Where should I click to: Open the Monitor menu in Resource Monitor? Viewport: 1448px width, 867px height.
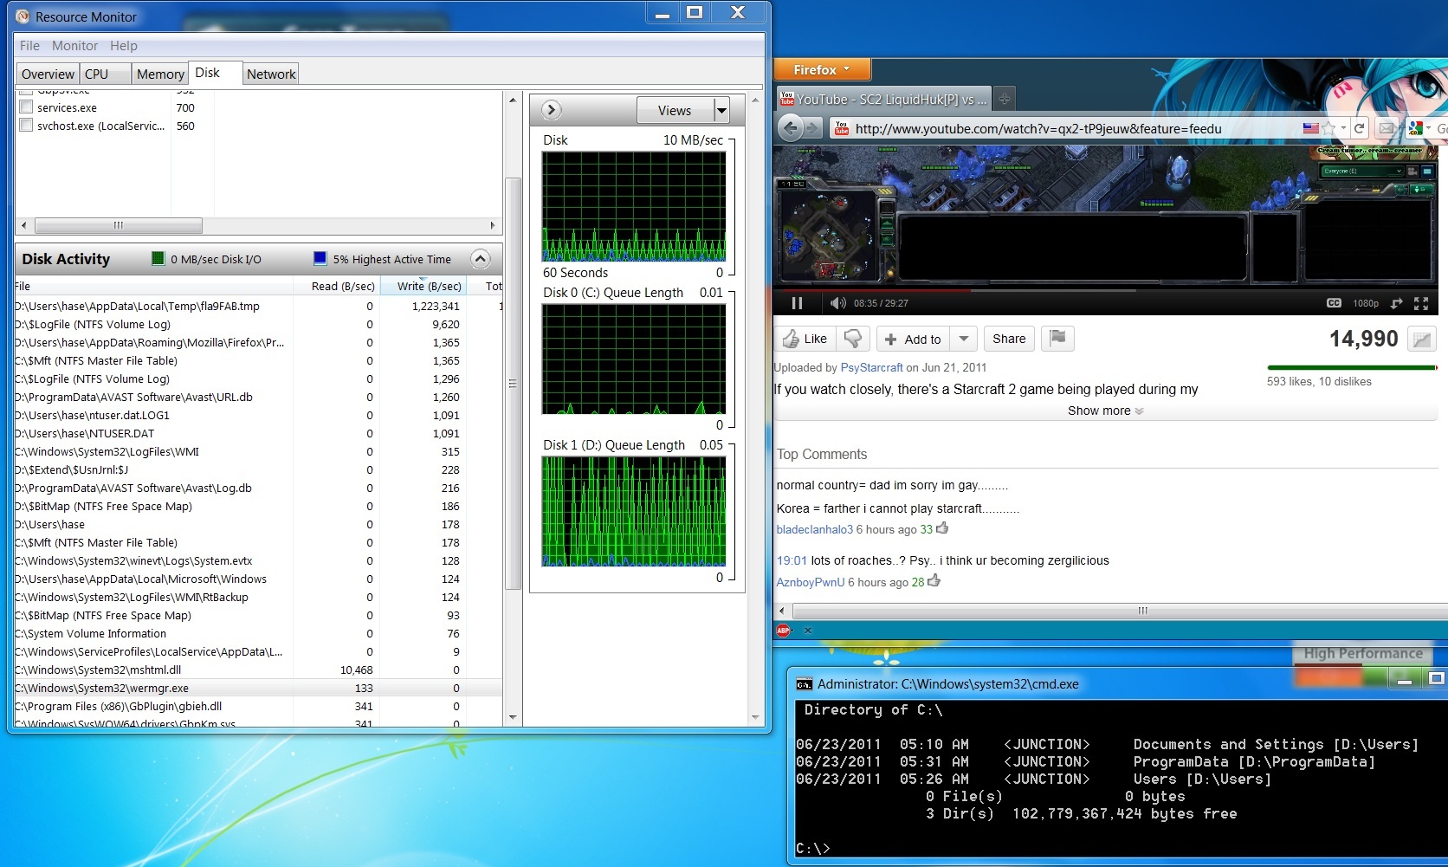[x=74, y=46]
